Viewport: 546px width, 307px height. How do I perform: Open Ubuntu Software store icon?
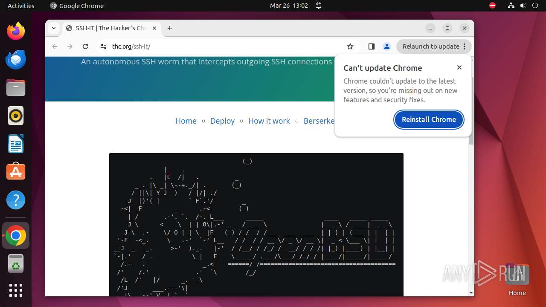click(x=16, y=172)
